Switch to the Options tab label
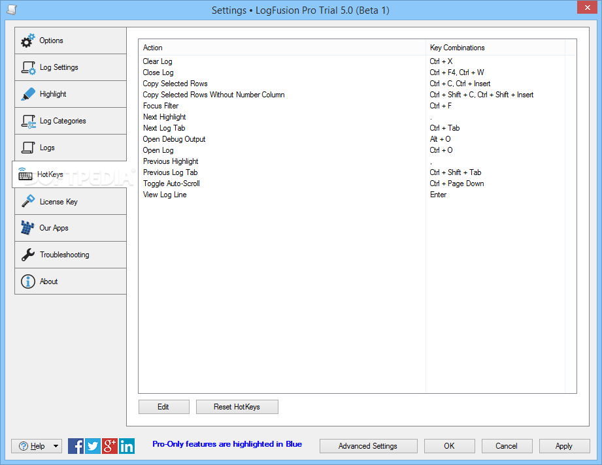This screenshot has height=465, width=602. 51,40
